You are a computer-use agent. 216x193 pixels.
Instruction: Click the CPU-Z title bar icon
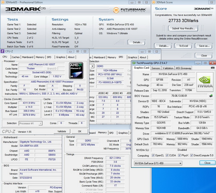coord(3,51)
